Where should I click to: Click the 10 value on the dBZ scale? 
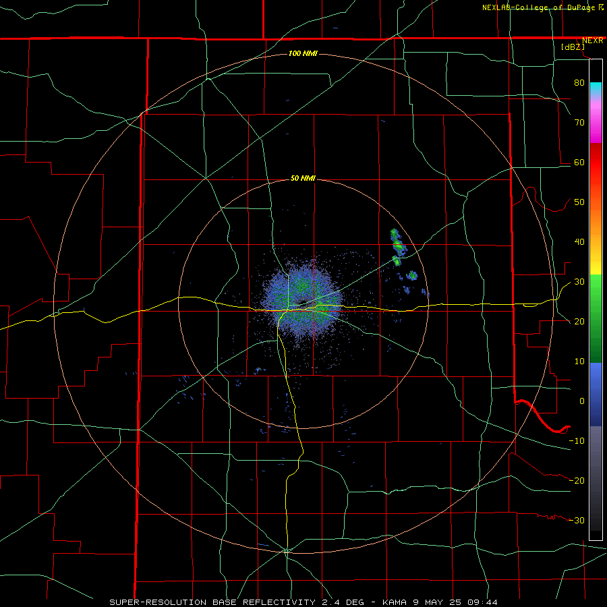pyautogui.click(x=579, y=362)
